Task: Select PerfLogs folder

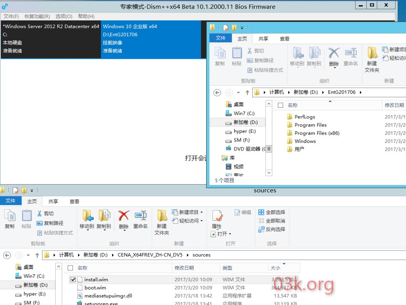Action: click(x=301, y=117)
